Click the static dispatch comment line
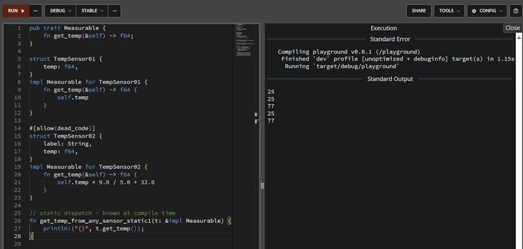The width and height of the screenshot is (523, 249). click(x=102, y=213)
